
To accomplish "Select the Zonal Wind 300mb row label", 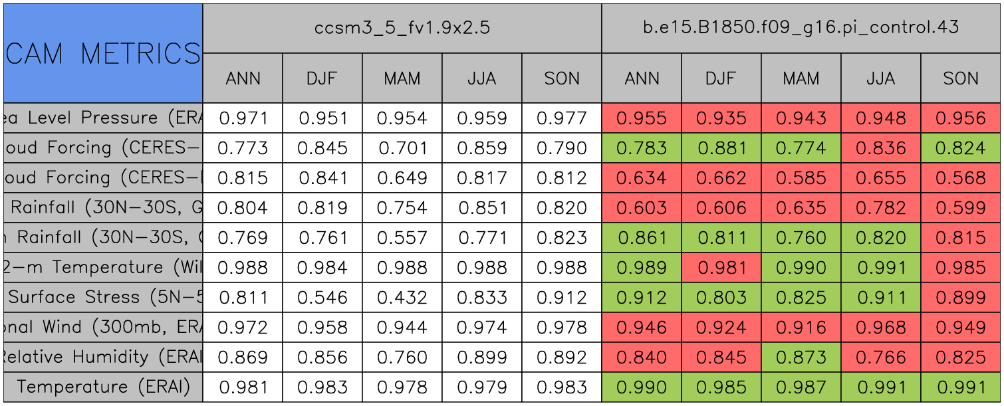I will coord(103,328).
